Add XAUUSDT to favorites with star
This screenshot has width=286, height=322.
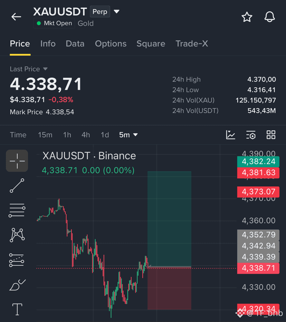click(x=247, y=17)
